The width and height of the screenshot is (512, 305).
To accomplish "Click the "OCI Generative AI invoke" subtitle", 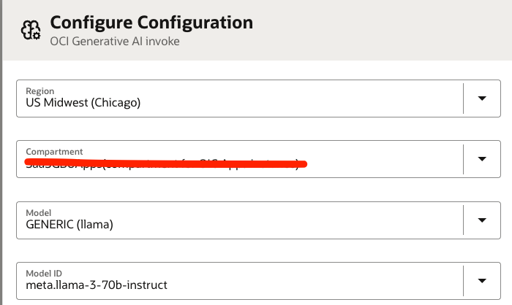I will [x=115, y=42].
